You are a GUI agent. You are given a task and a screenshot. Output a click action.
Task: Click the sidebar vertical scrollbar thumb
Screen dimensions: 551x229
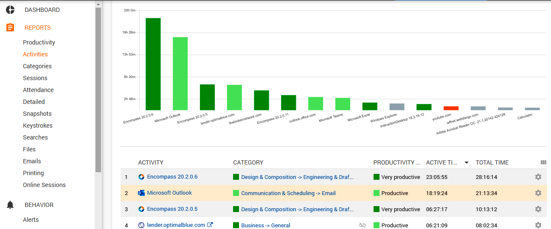point(98,90)
